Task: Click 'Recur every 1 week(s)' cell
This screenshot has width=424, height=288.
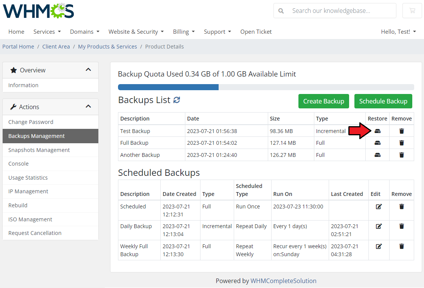Action: click(300, 250)
